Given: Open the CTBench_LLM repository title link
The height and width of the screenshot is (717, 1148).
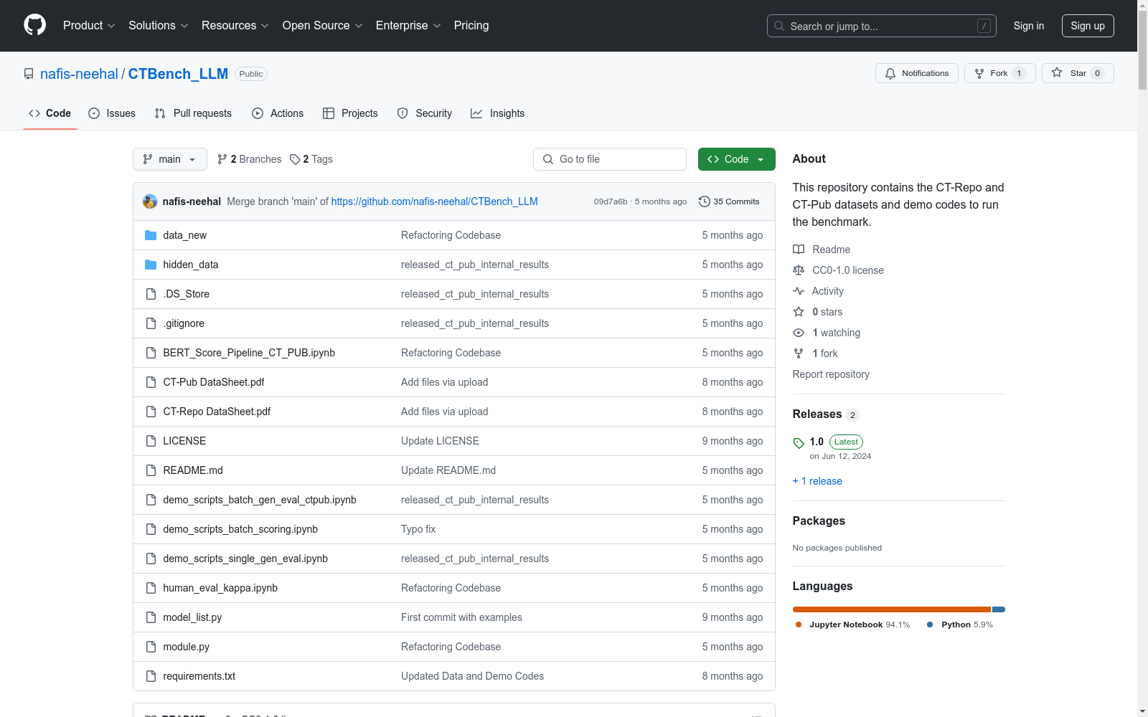Looking at the screenshot, I should (178, 74).
